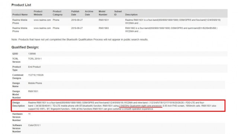The width and height of the screenshot is (238, 134).
Task: Click Realme Mobile Phone name in RMX1993 row
Action: coord(20,30)
